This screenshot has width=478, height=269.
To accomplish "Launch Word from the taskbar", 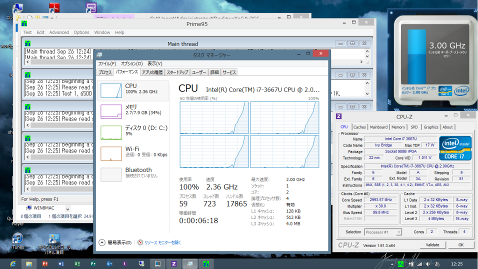I will pos(61,264).
